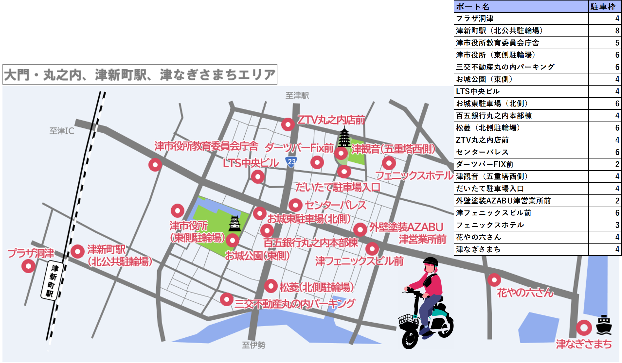Select the ZTV丸之内店前 map marker
The width and height of the screenshot is (622, 363).
click(288, 125)
